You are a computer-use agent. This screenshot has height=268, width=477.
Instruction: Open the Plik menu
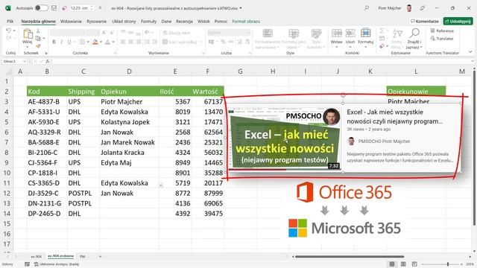pos(10,22)
